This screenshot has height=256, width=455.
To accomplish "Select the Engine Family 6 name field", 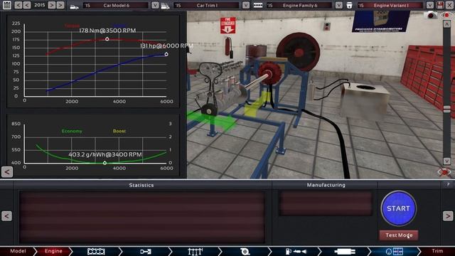I will 299,5.
